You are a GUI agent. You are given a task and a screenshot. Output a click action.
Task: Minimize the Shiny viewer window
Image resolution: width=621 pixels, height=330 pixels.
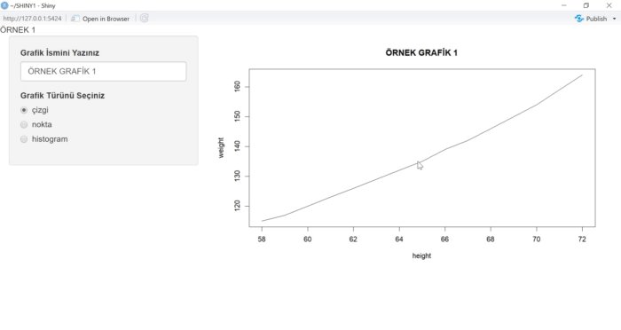click(563, 5)
